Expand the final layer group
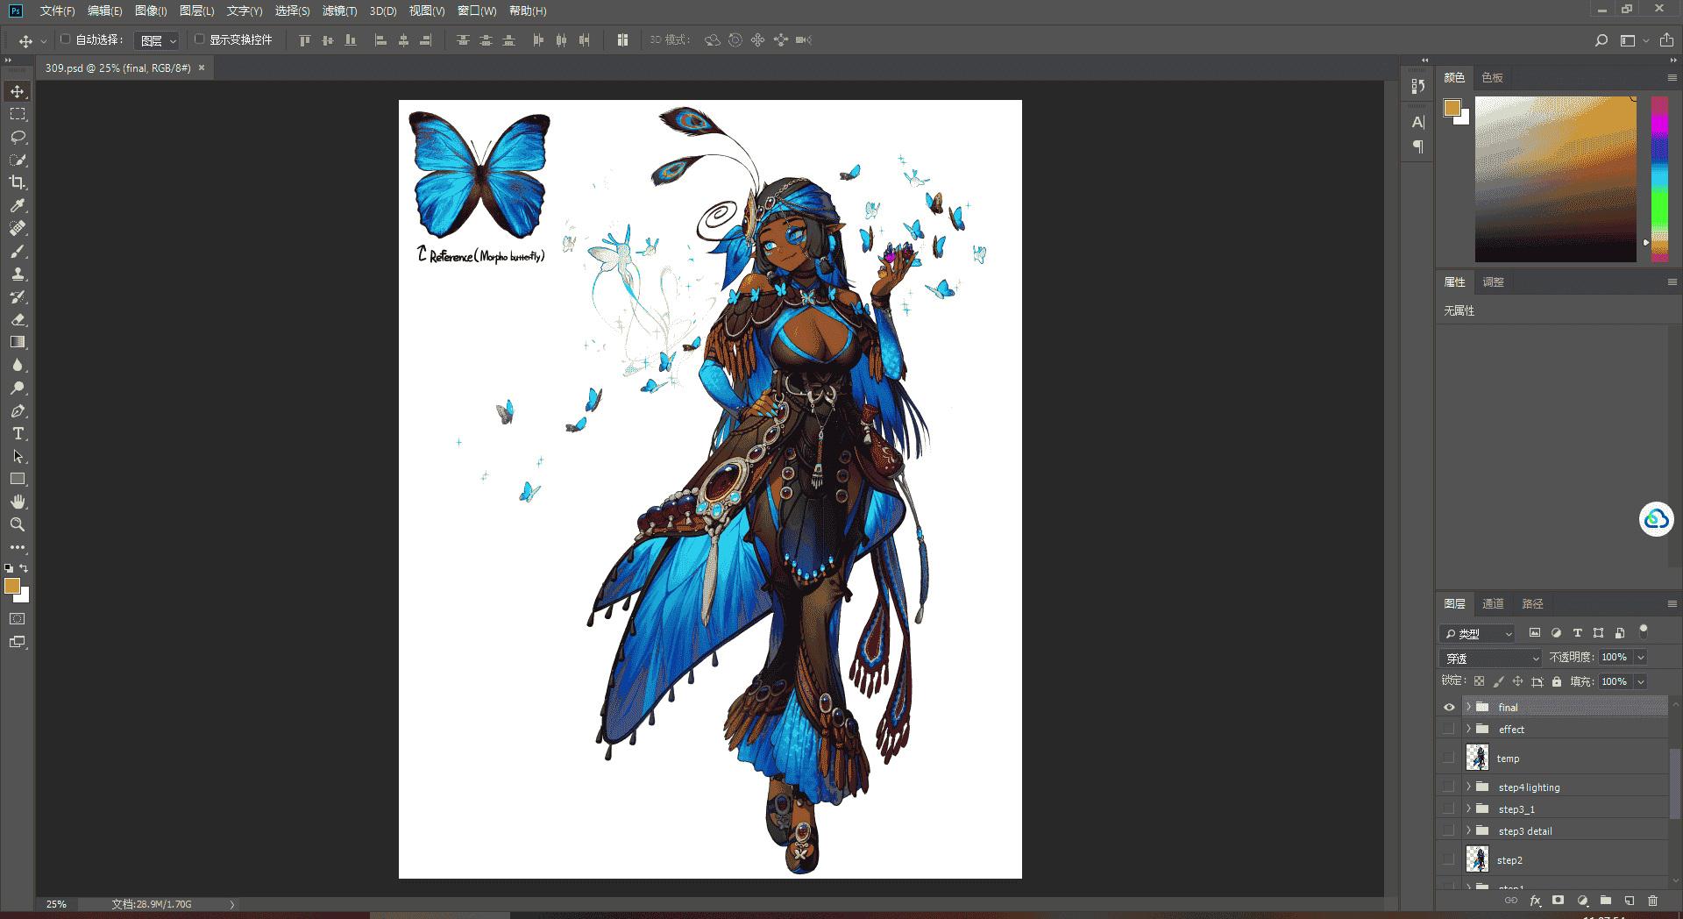Viewport: 1683px width, 919px height. [1468, 707]
